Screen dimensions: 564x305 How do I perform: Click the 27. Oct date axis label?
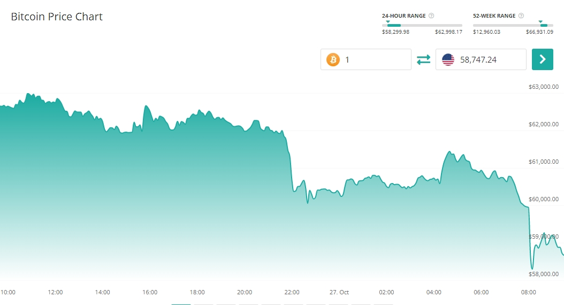339,292
